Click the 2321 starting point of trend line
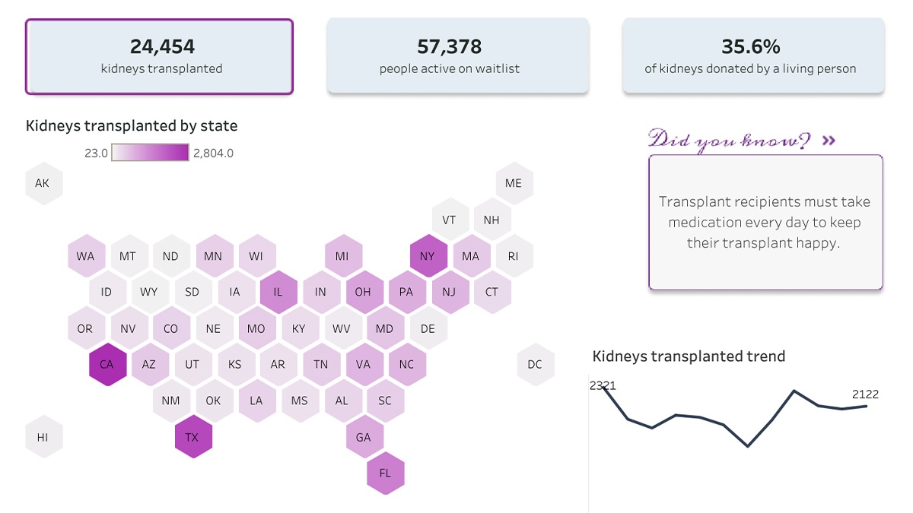913x513 pixels. pyautogui.click(x=606, y=387)
